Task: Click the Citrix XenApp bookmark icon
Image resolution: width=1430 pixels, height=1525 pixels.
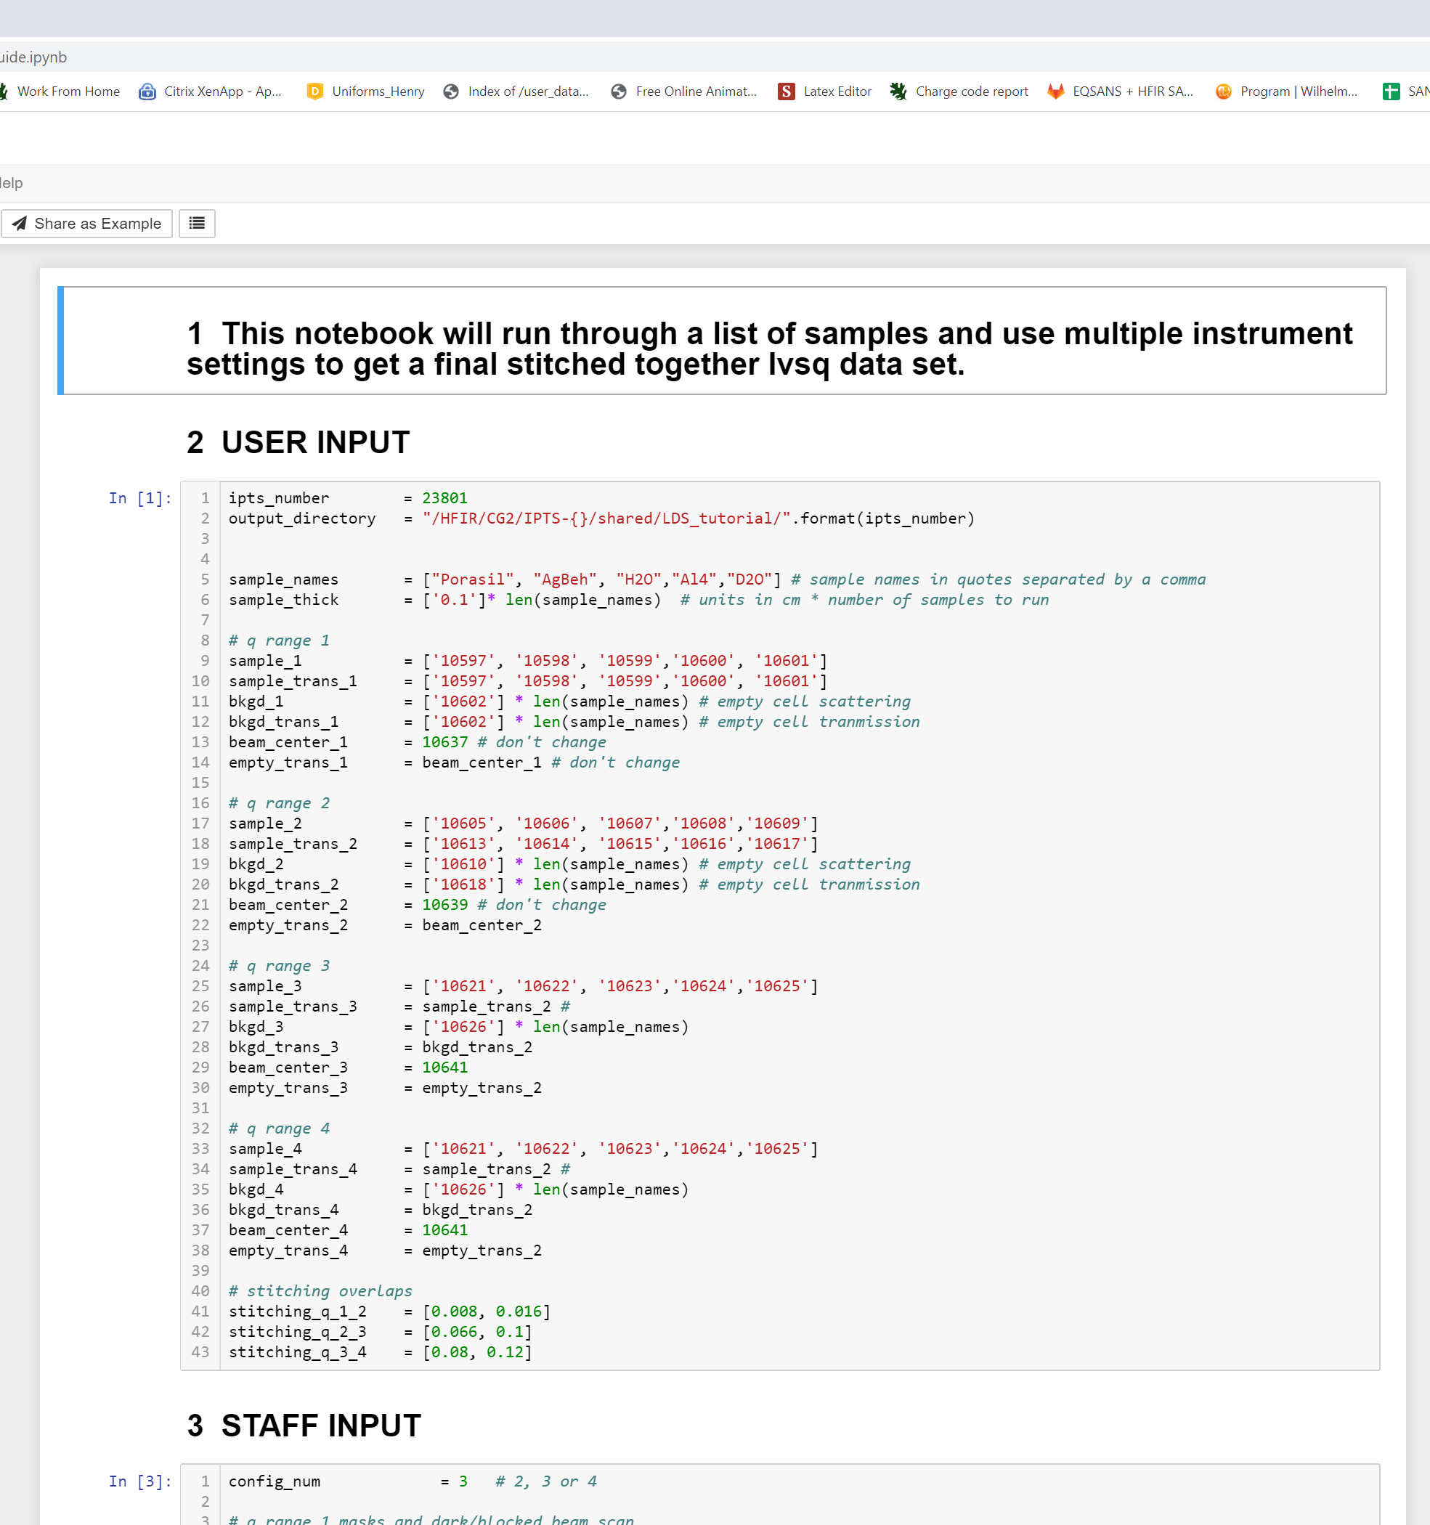Action: (x=147, y=91)
